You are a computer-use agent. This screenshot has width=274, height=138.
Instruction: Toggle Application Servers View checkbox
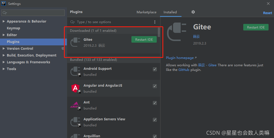tap(155, 120)
